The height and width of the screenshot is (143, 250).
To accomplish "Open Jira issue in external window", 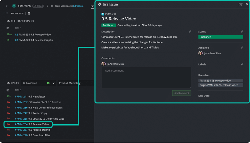I will (x=240, y=4).
